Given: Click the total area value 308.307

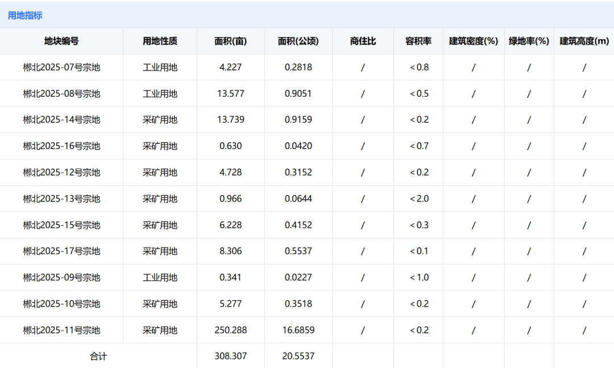Looking at the screenshot, I should (x=230, y=356).
